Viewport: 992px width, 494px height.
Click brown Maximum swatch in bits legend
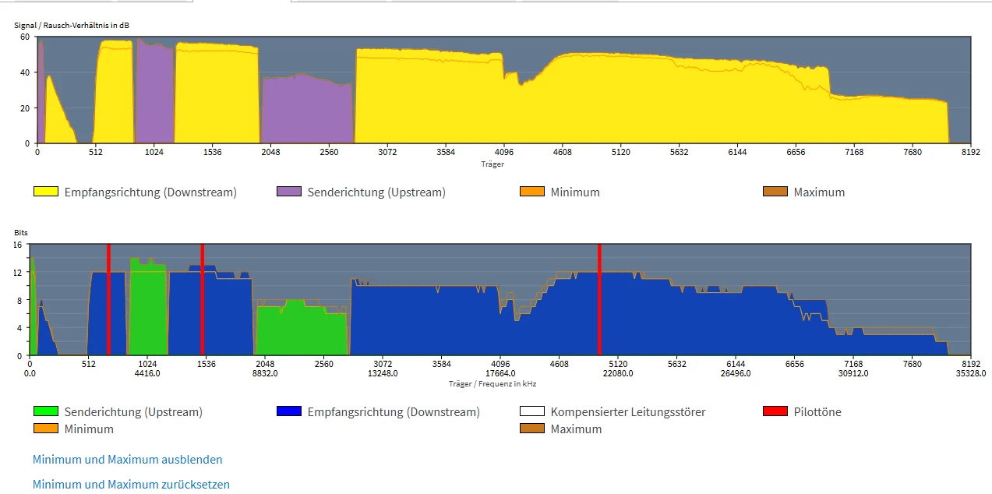[x=532, y=429]
